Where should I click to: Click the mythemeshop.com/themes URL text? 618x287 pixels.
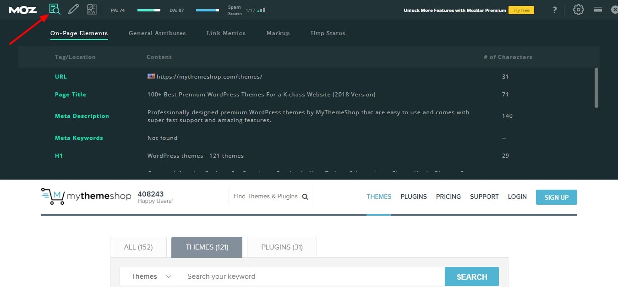tap(209, 77)
